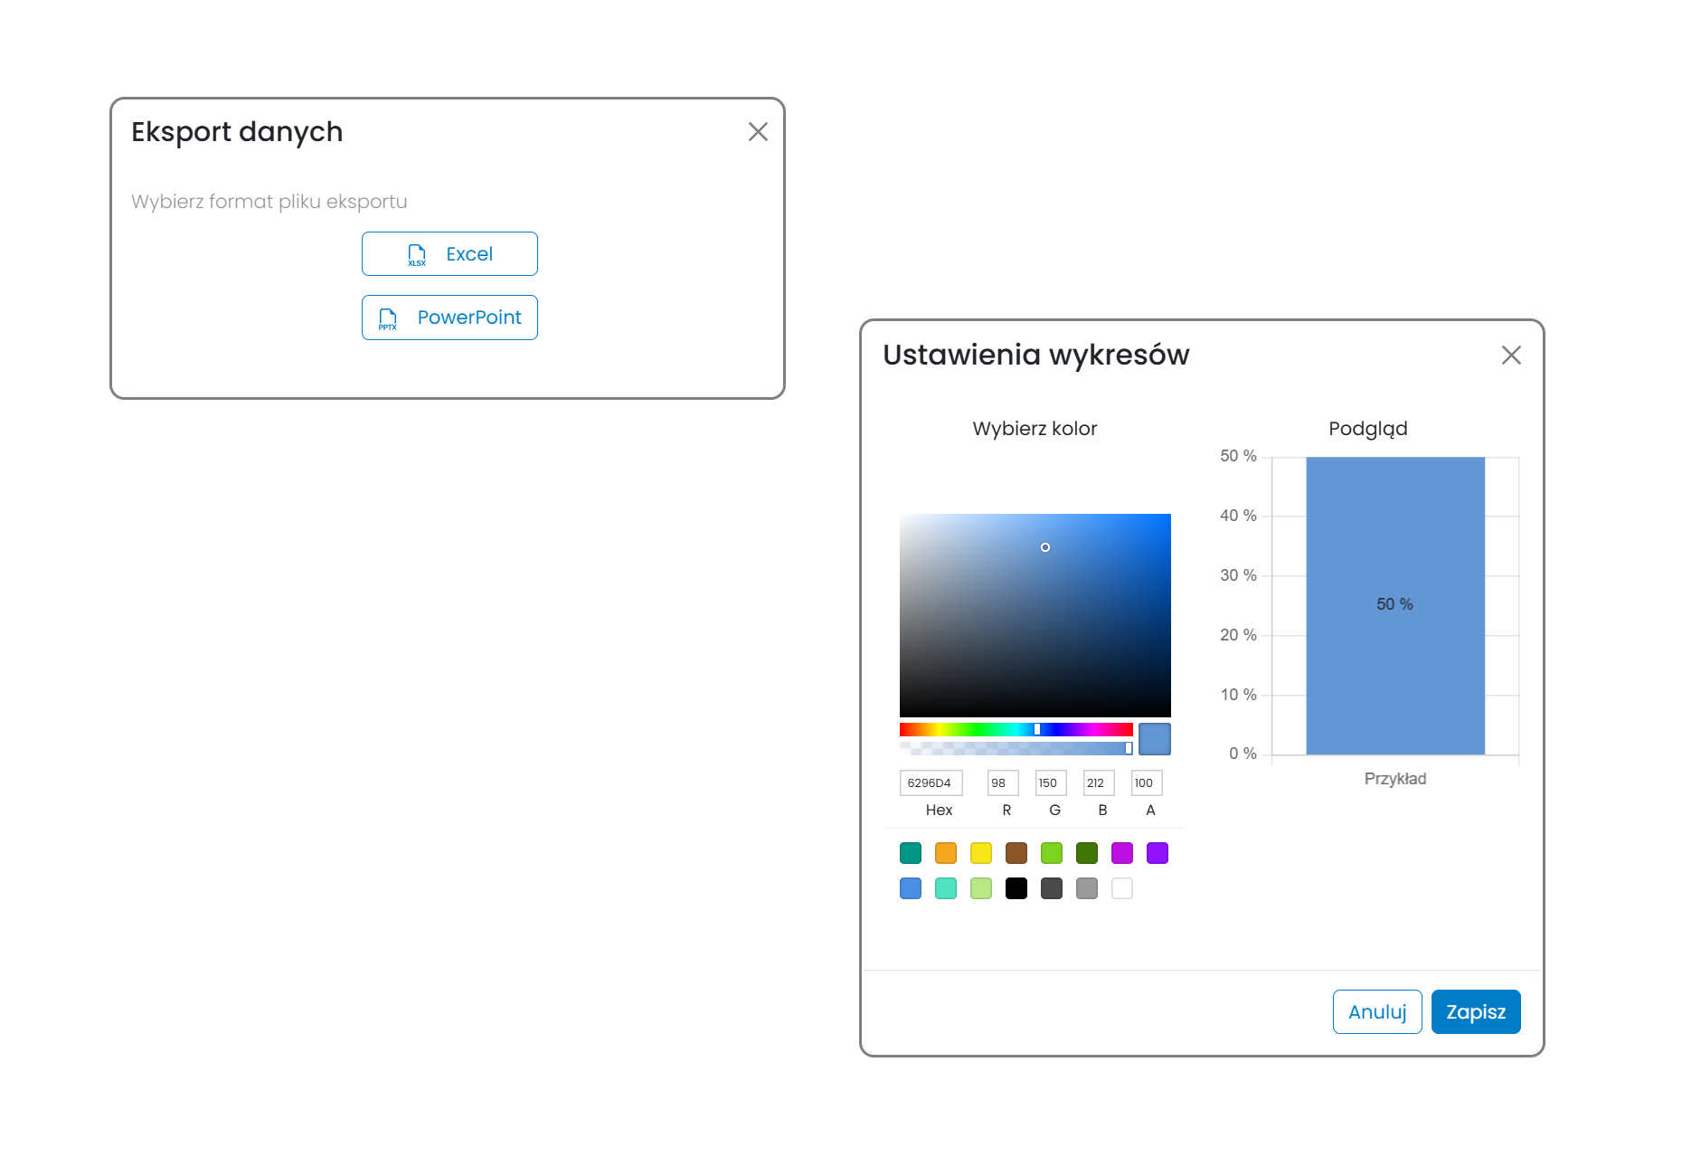Pick the orange color swatch
Screen dimensions: 1701x1176
point(946,853)
